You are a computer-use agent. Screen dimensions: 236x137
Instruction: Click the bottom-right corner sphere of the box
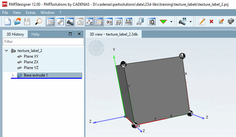pyautogui.click(x=190, y=113)
